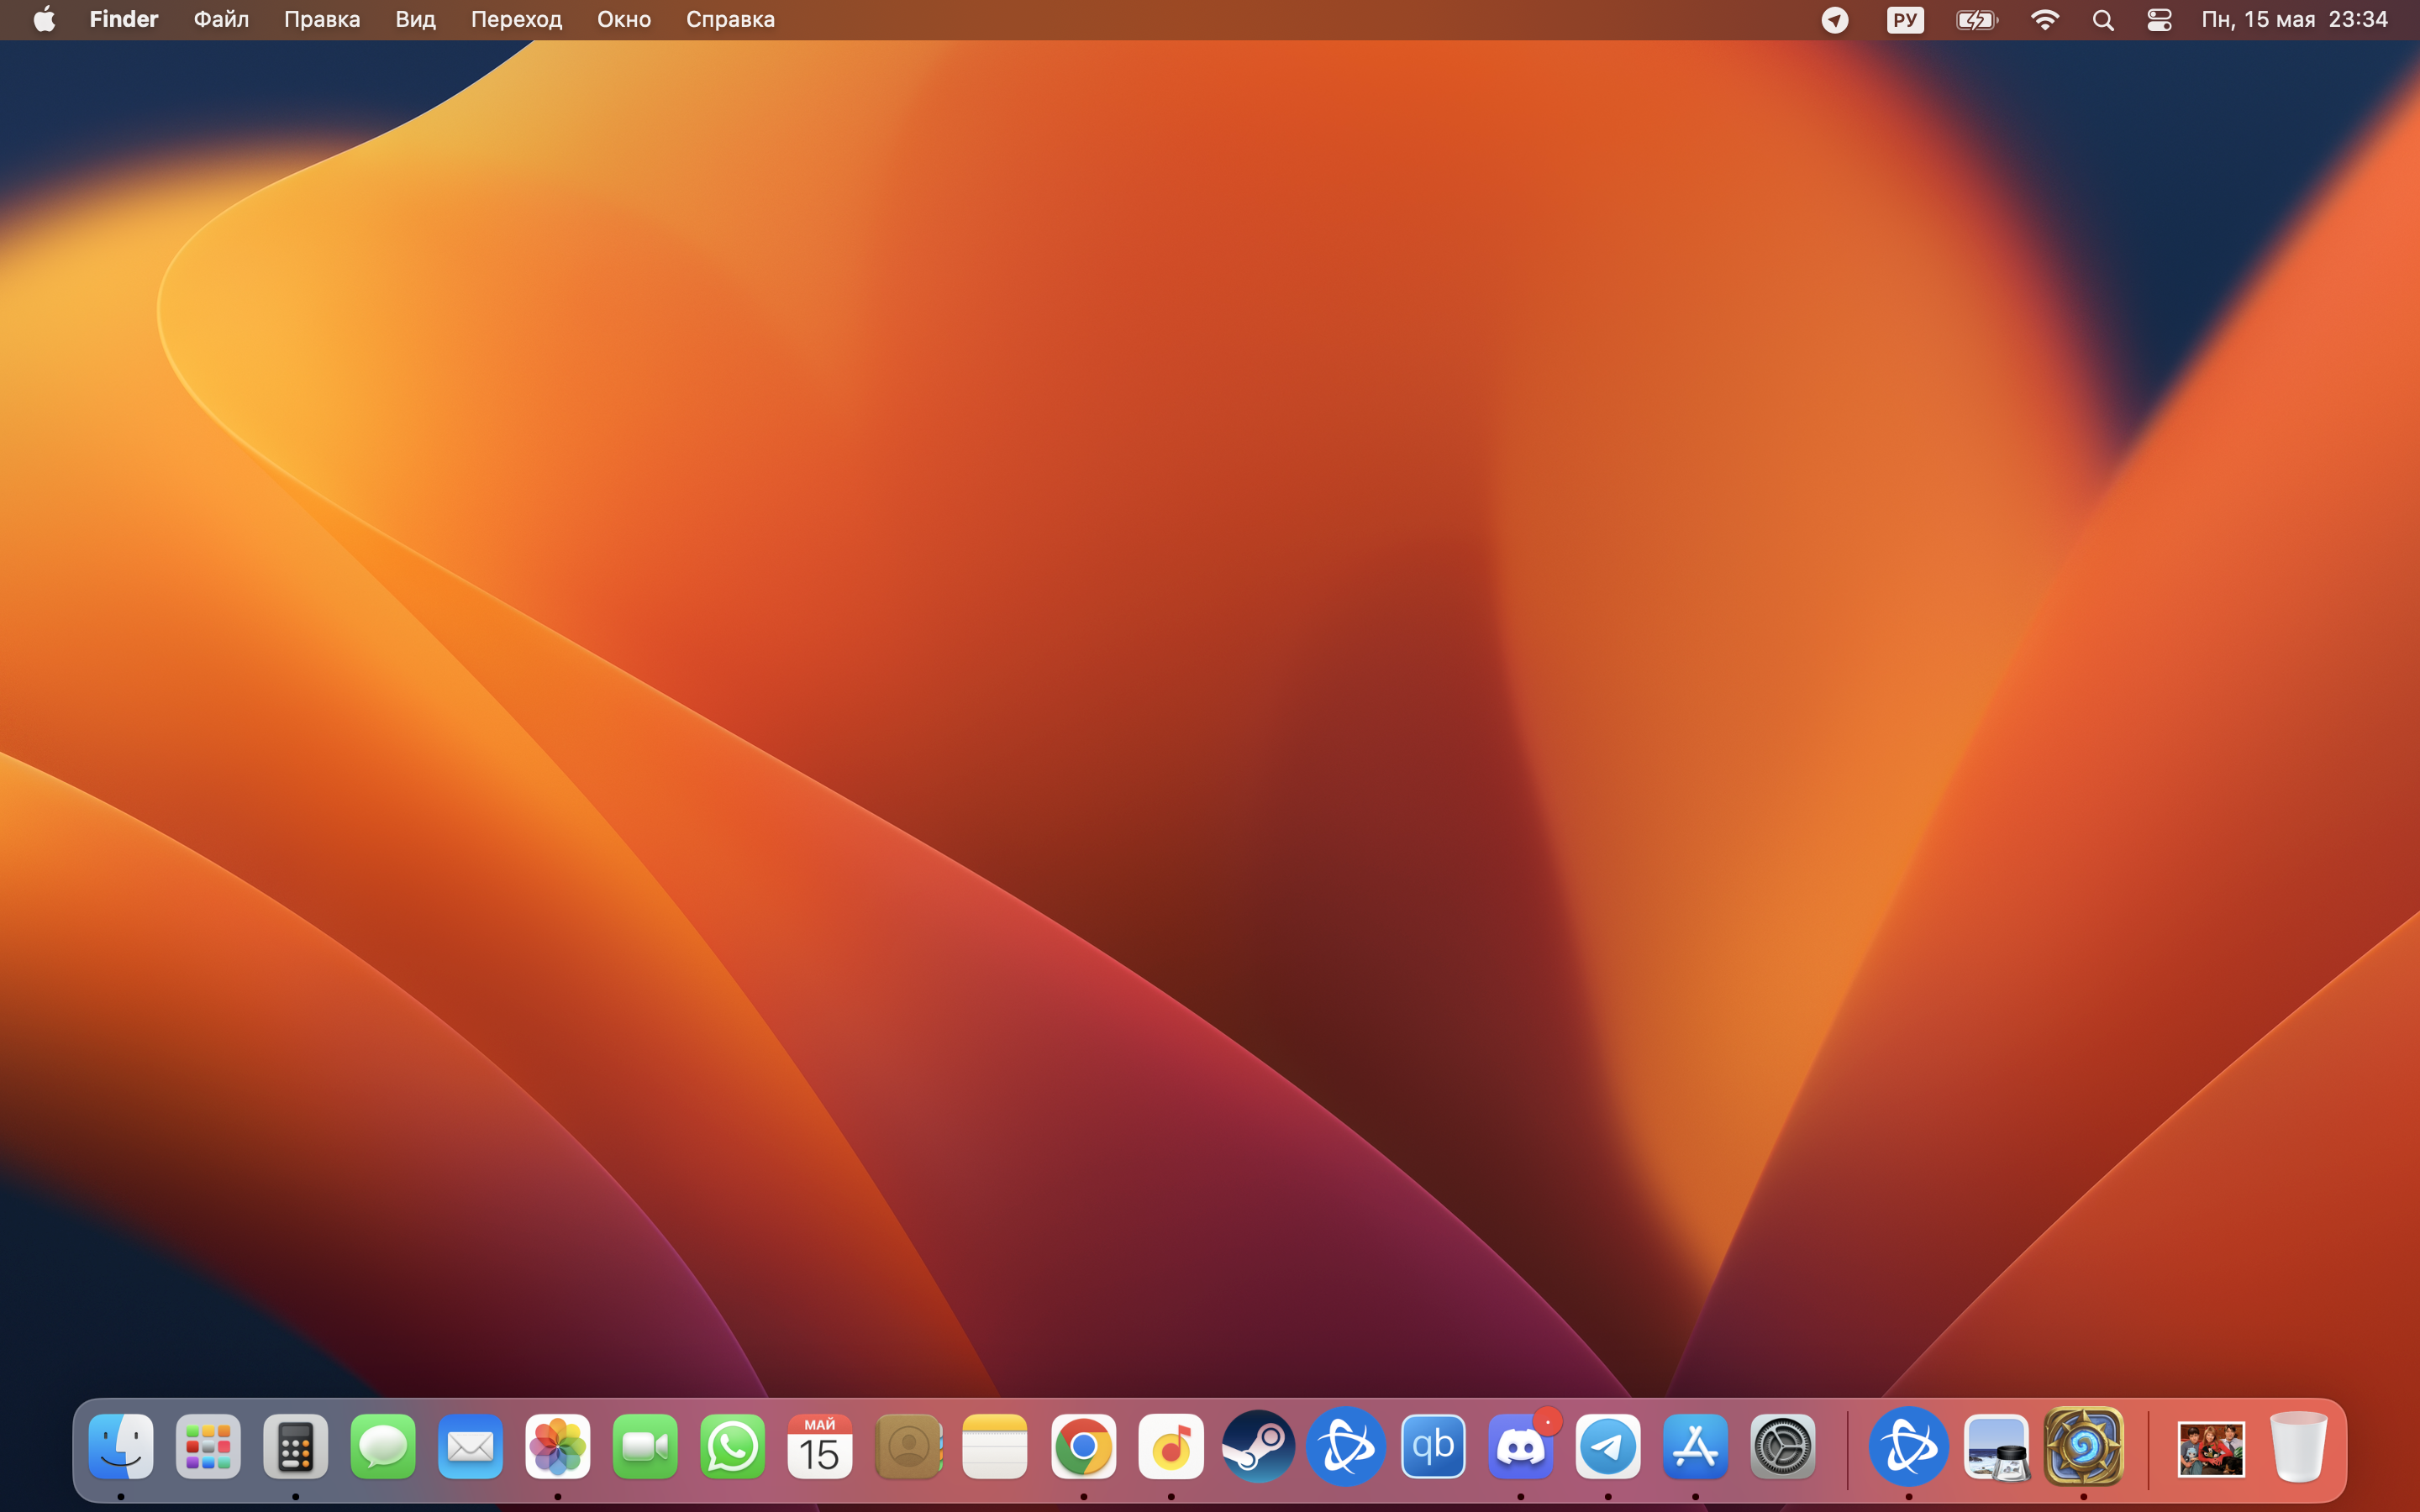Open the Yandex Music app icon

[x=1171, y=1446]
